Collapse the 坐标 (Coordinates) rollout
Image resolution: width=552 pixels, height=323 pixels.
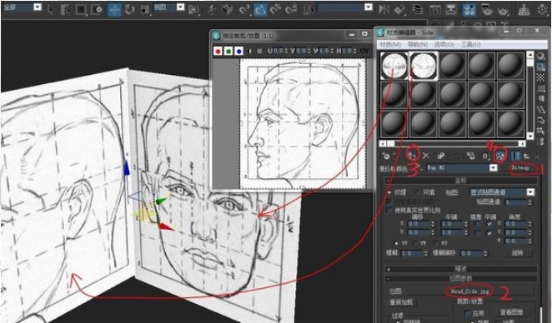pos(461,181)
